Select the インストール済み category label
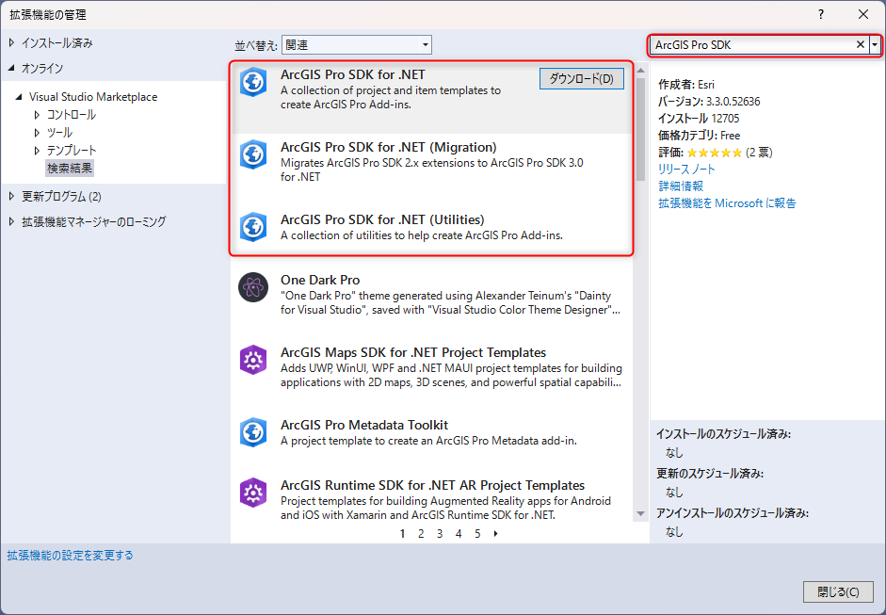The image size is (886, 615). pos(57,43)
